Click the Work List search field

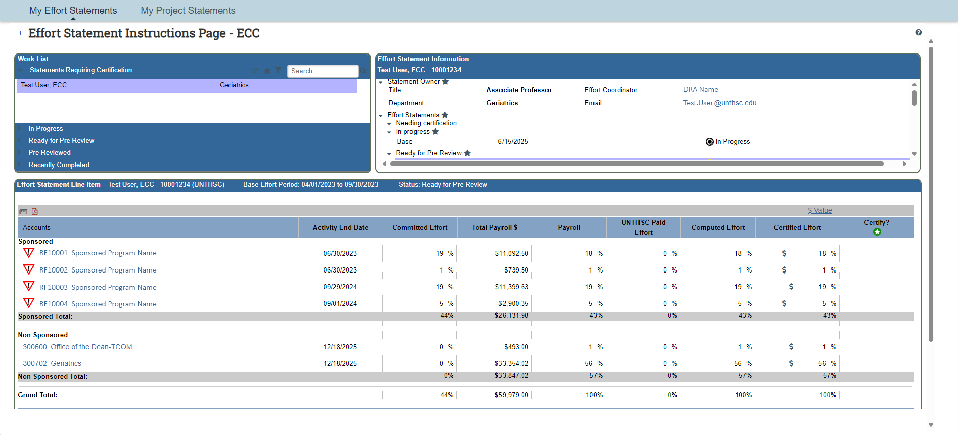pyautogui.click(x=323, y=71)
